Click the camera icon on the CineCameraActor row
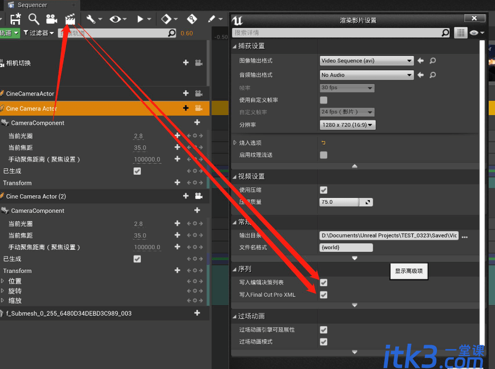495x369 pixels. [x=199, y=93]
